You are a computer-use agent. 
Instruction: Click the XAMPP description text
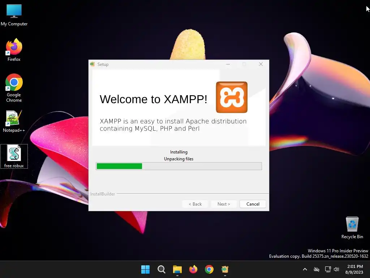(x=173, y=125)
